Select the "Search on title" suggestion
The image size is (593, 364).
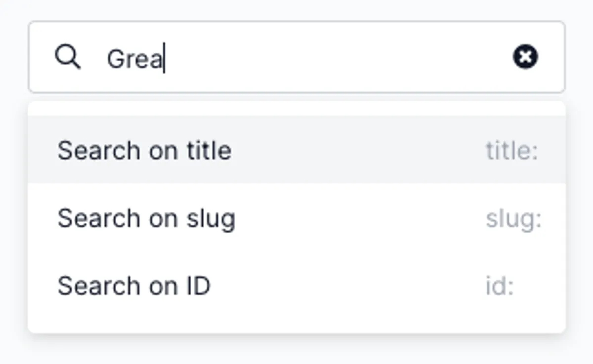pyautogui.click(x=144, y=150)
